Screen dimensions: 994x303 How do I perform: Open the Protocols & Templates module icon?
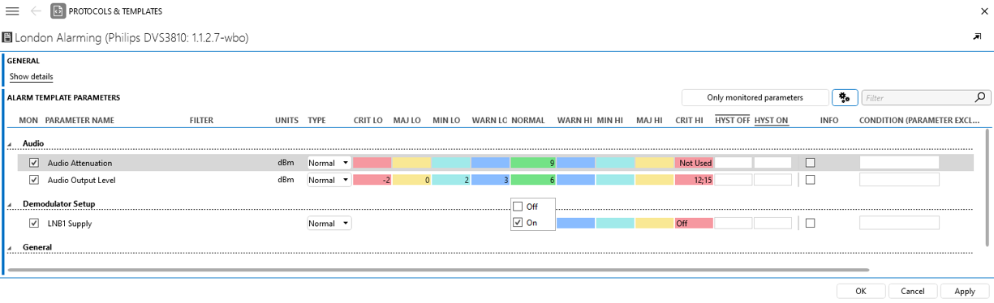(x=58, y=11)
